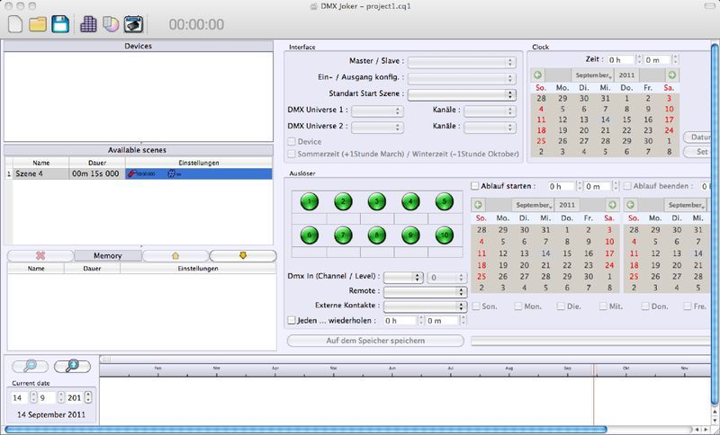This screenshot has width=720, height=435.
Task: Click Auf dem Speicher speichern button
Action: pos(375,341)
